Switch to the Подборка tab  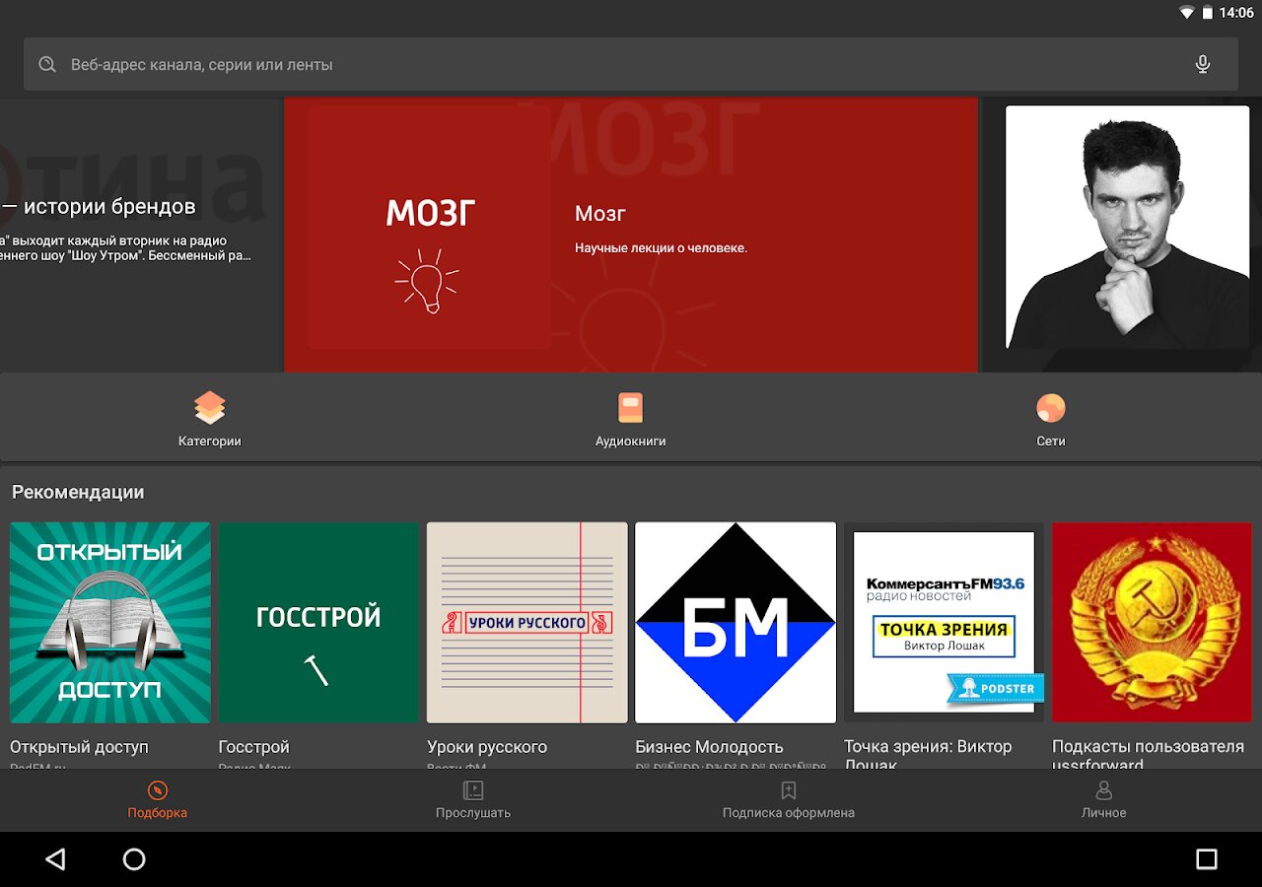tap(158, 800)
